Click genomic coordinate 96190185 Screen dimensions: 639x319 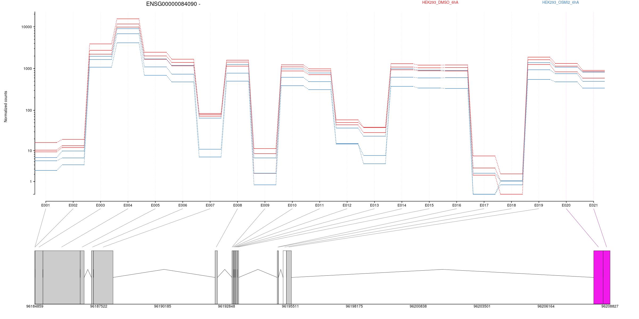click(x=163, y=306)
